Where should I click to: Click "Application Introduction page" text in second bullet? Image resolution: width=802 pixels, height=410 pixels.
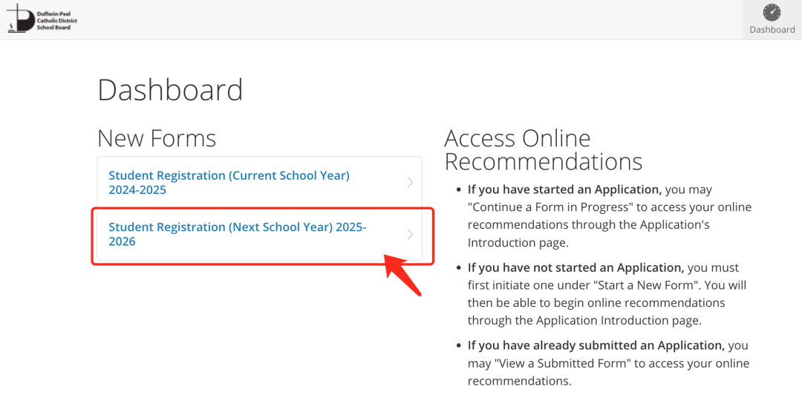pyautogui.click(x=619, y=320)
